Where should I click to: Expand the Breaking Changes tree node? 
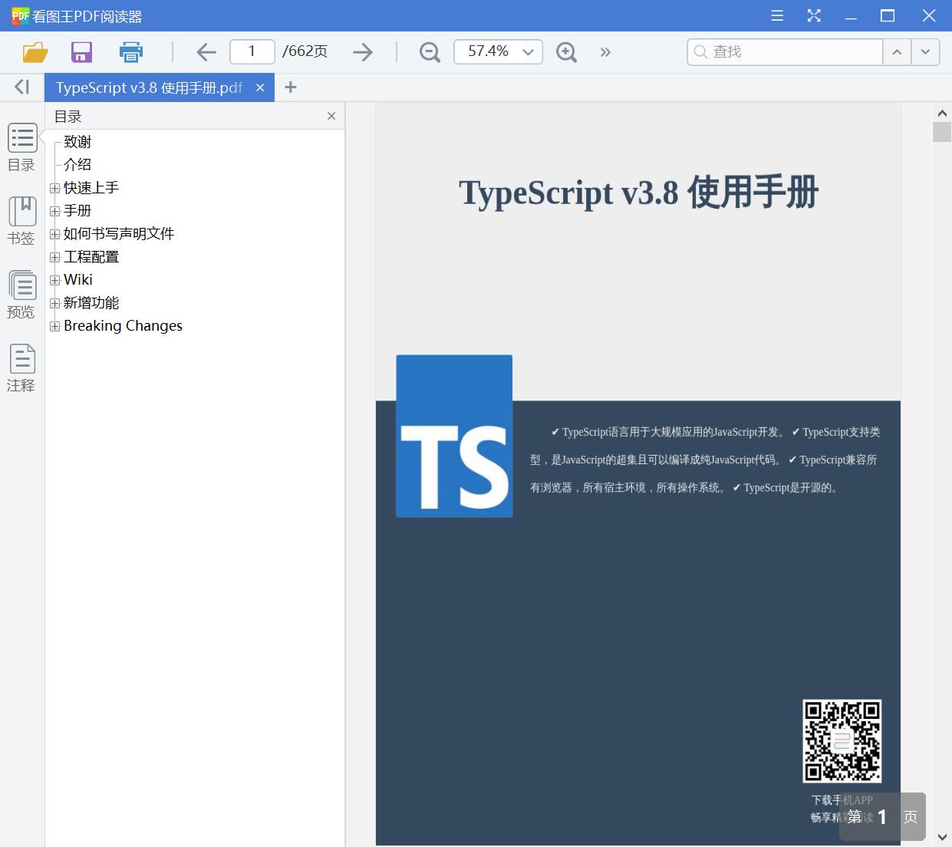point(54,326)
